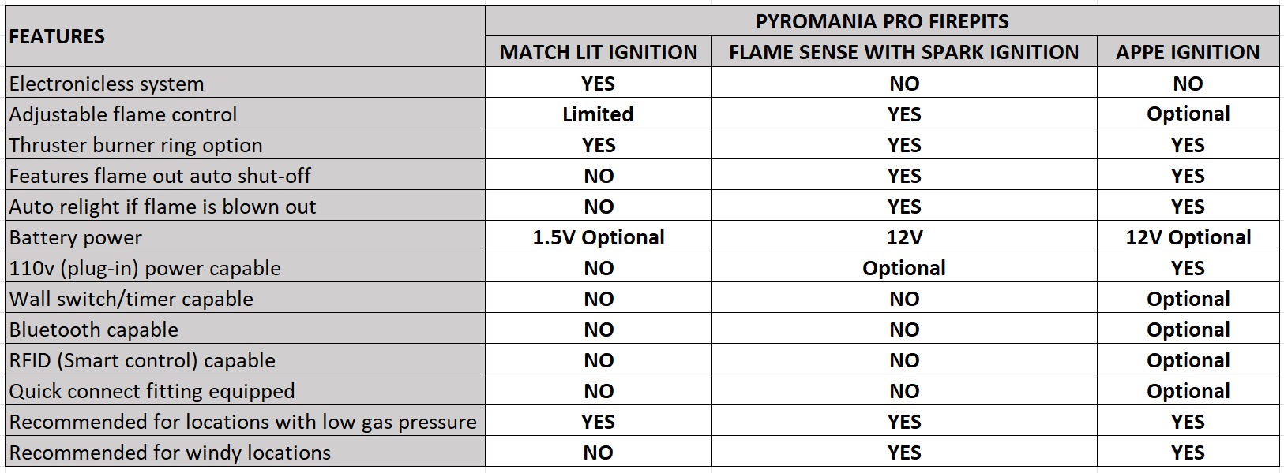The height and width of the screenshot is (473, 1284).
Task: Select the Thruster burner ring option cell
Action: coord(245,144)
